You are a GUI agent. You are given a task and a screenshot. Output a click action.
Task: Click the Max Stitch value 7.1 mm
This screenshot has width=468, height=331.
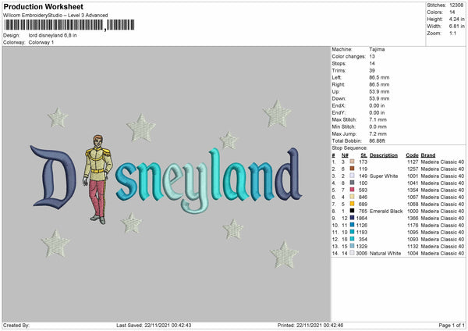coord(378,119)
